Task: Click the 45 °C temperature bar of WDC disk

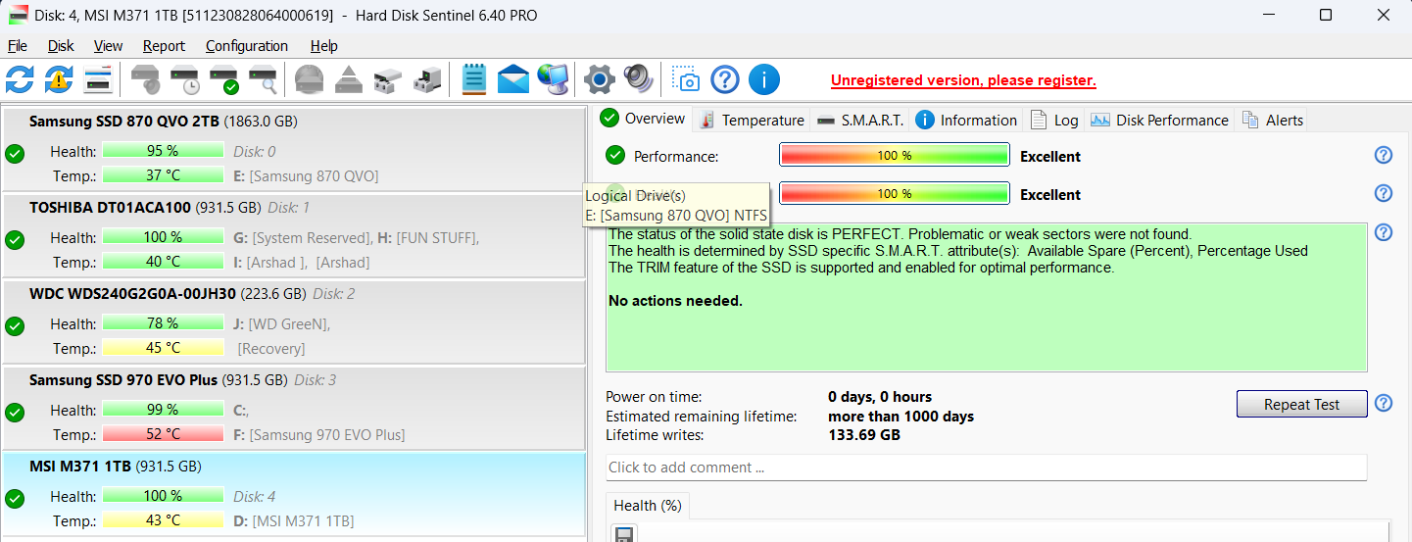Action: pos(163,348)
